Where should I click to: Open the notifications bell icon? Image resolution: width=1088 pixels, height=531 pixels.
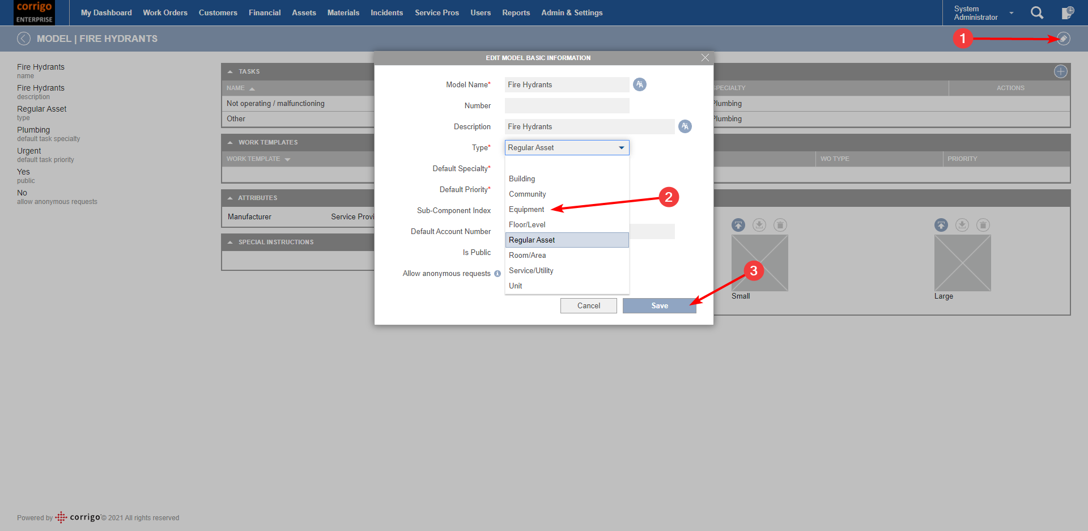click(1068, 12)
